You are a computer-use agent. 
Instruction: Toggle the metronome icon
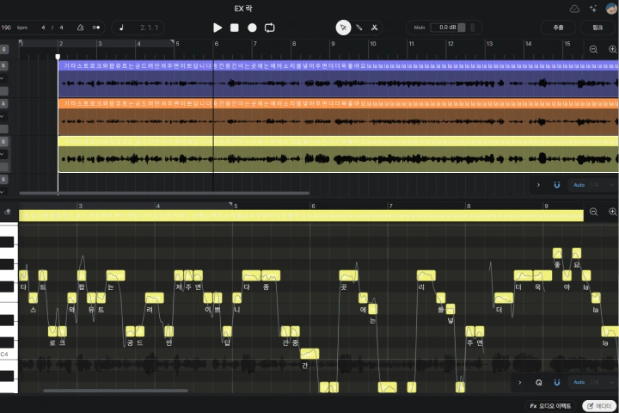[81, 28]
